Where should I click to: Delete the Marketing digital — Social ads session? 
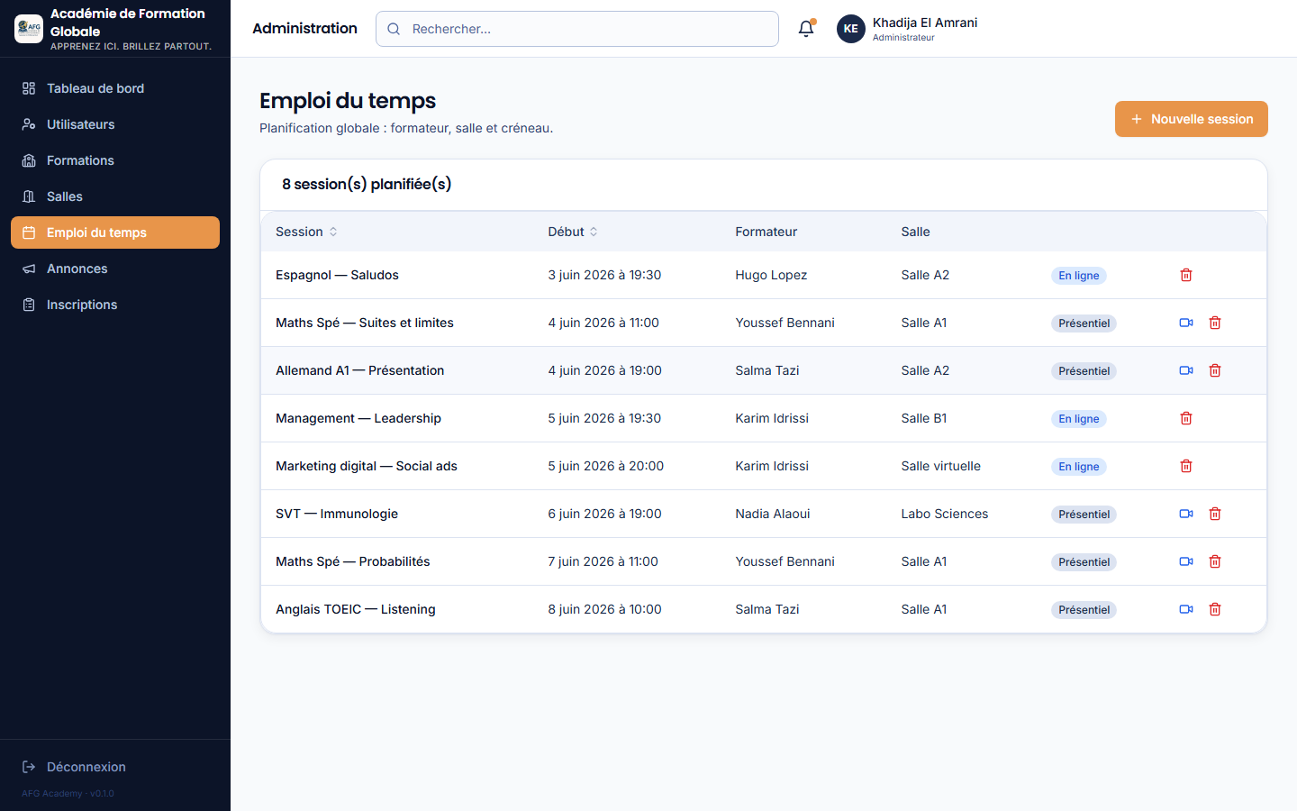coord(1186,466)
